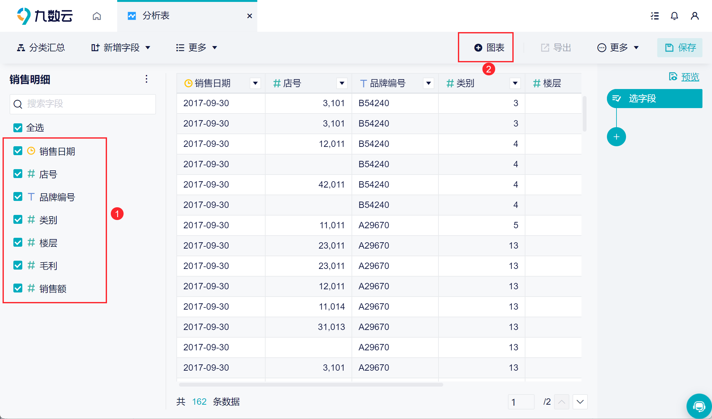This screenshot has width=712, height=419.
Task: Open the 店号 column header dropdown
Action: click(342, 83)
